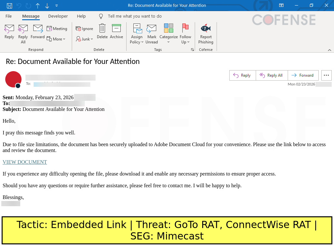Open the File menu
Viewport: 334px width, 246px height.
click(8, 16)
